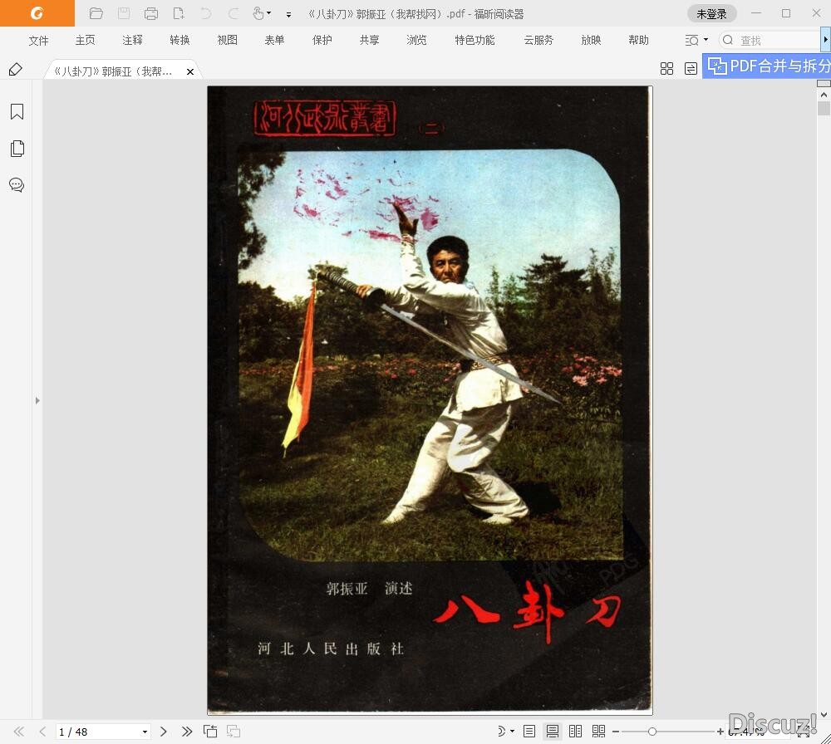The width and height of the screenshot is (831, 744).
Task: Click the zoom in plus button
Action: click(720, 732)
